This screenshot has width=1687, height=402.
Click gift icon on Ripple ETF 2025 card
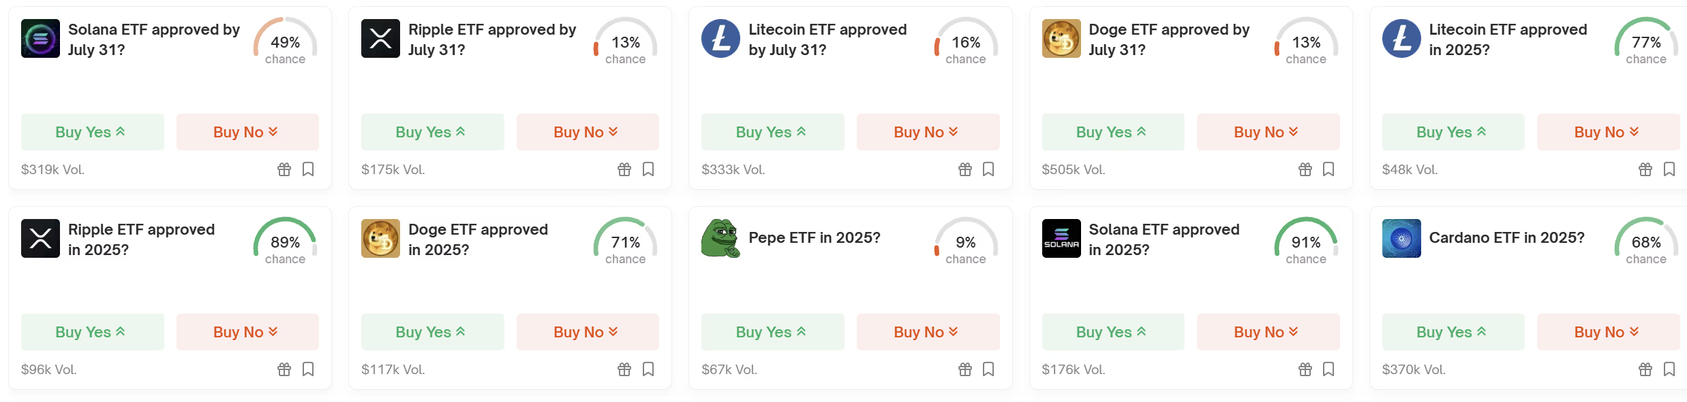[284, 369]
